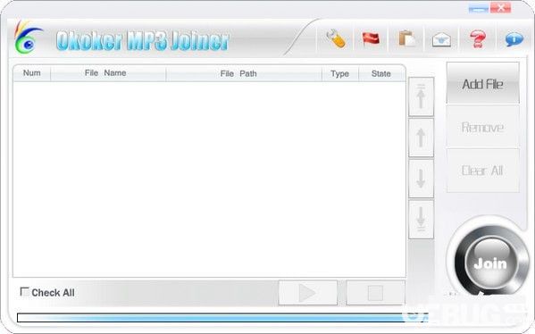The image size is (535, 334).
Task: Click the Clear All button
Action: (483, 171)
